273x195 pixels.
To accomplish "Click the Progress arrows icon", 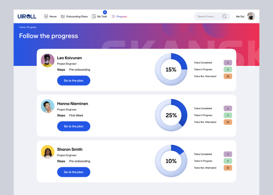I will (x=113, y=16).
